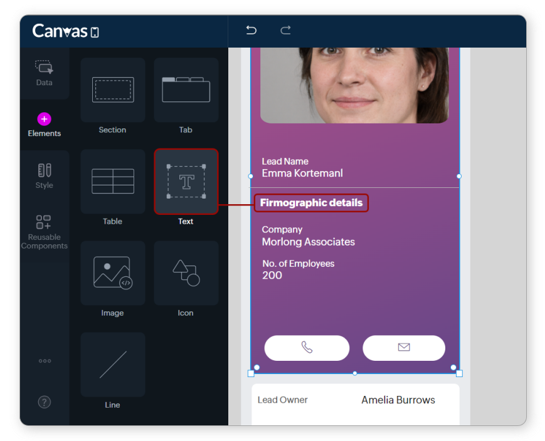This screenshot has height=441, width=545.
Task: Open the more options ellipsis
Action: pyautogui.click(x=45, y=361)
